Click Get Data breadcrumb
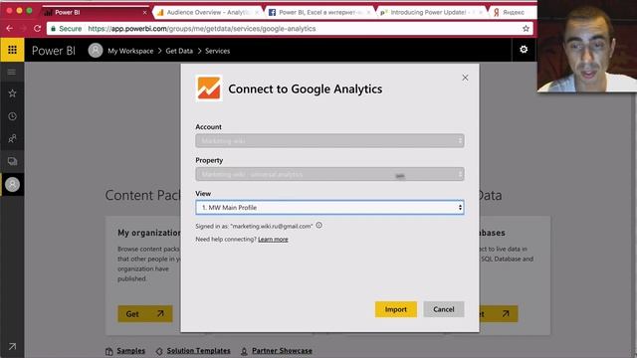The height and width of the screenshot is (358, 637). [x=179, y=51]
